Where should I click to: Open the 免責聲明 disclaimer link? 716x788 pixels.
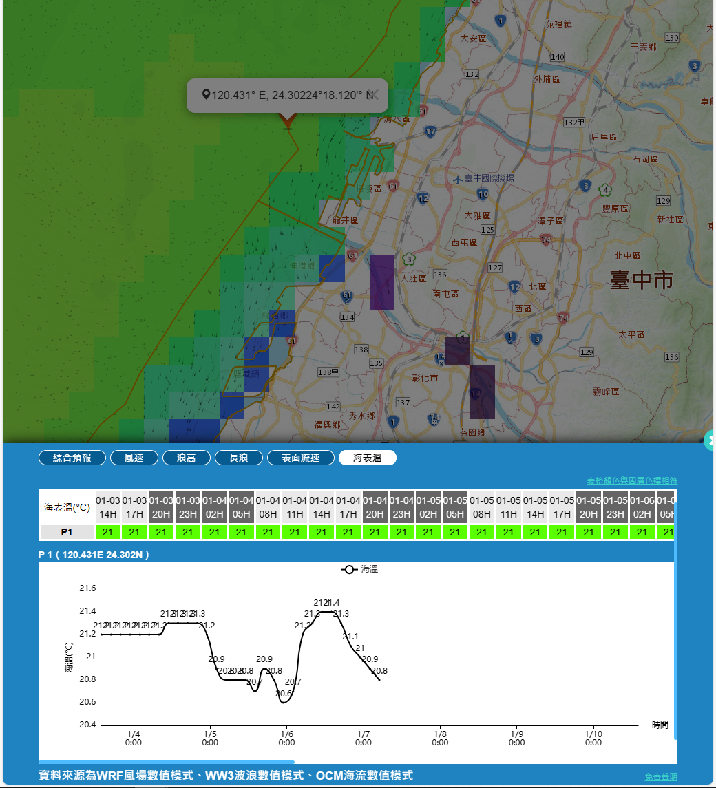(661, 776)
